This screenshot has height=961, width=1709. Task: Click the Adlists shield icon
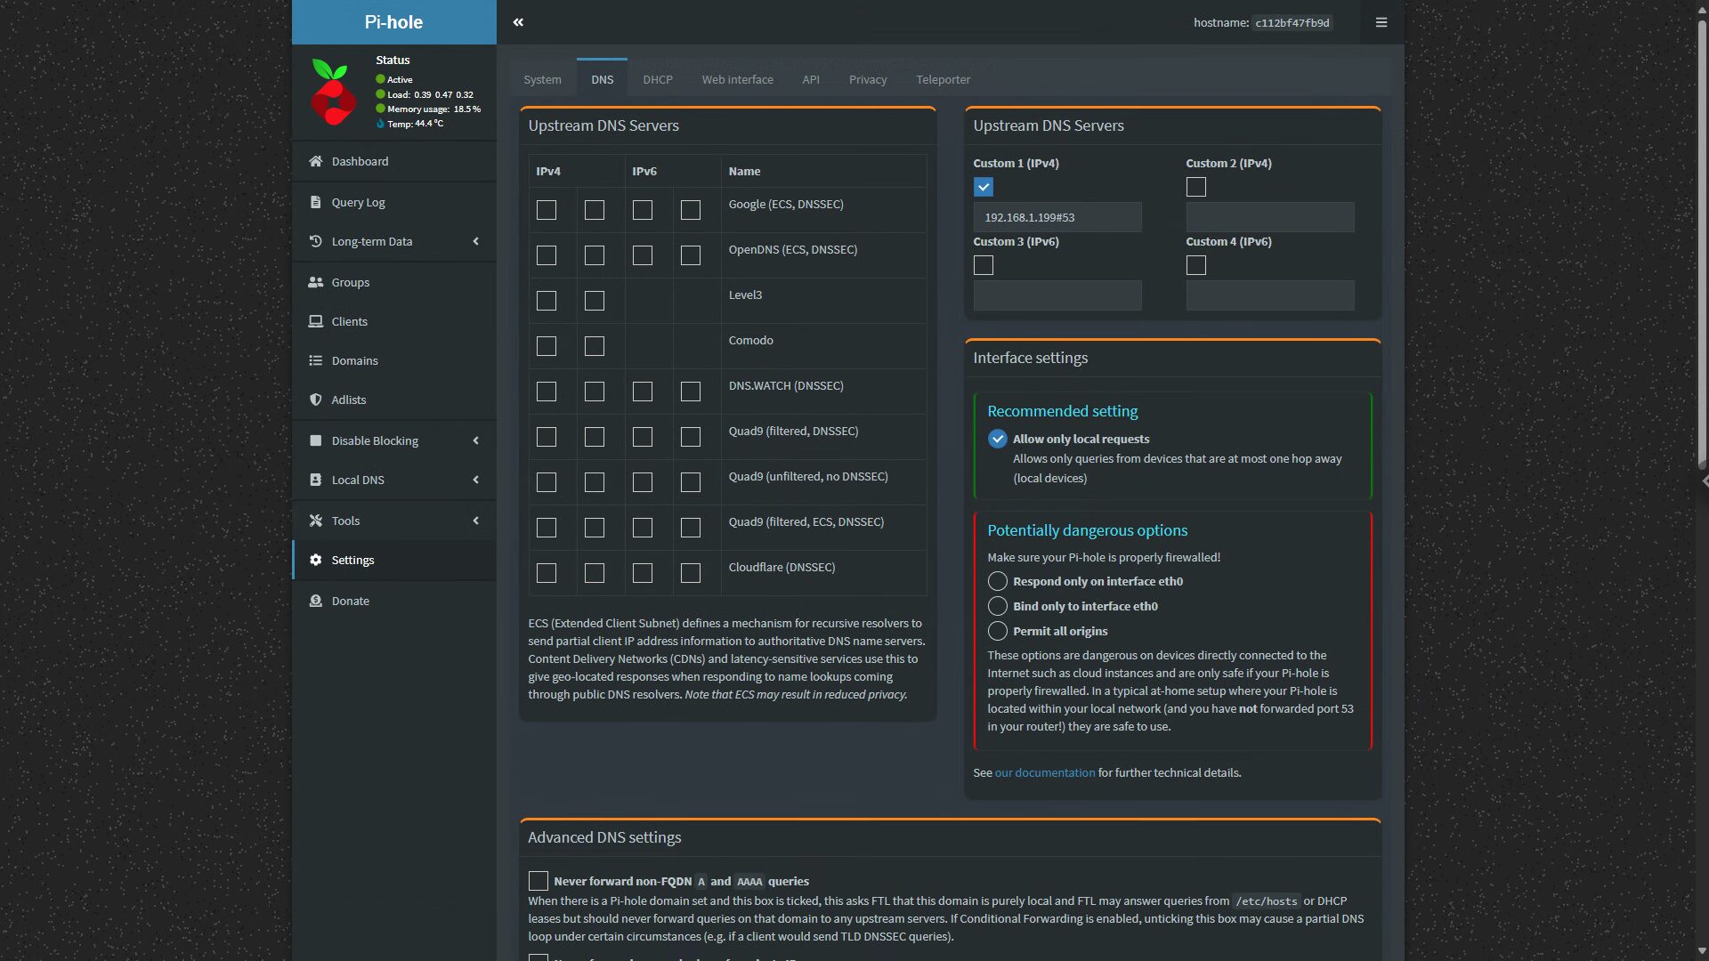pos(315,400)
